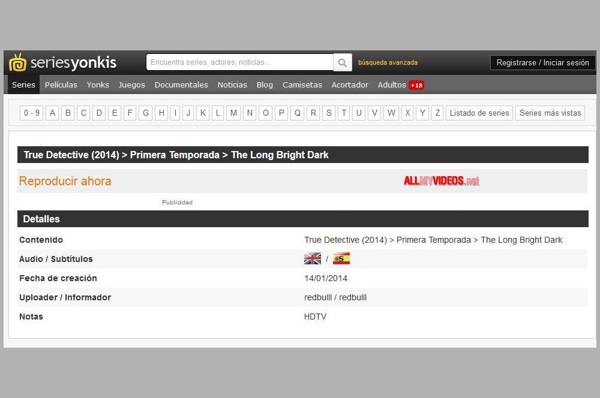Open the Acortador menu item
The image size is (600, 398).
point(350,85)
